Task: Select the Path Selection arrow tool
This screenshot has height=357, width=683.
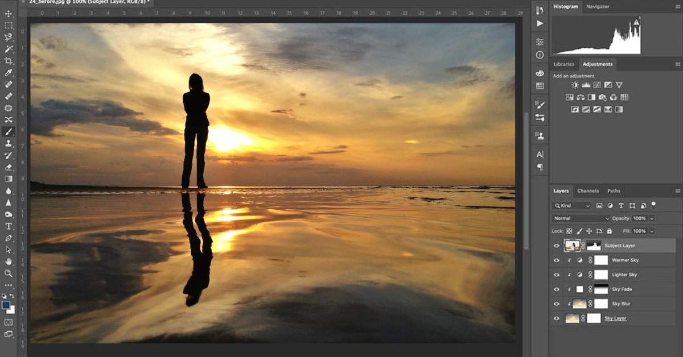Action: (9, 250)
